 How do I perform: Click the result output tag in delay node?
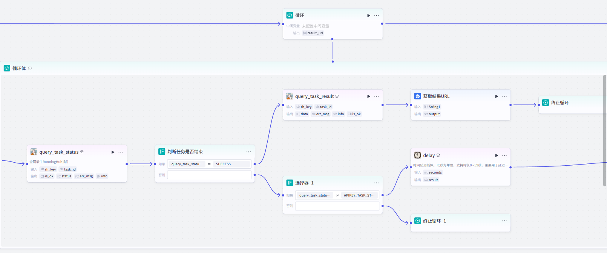pos(431,180)
